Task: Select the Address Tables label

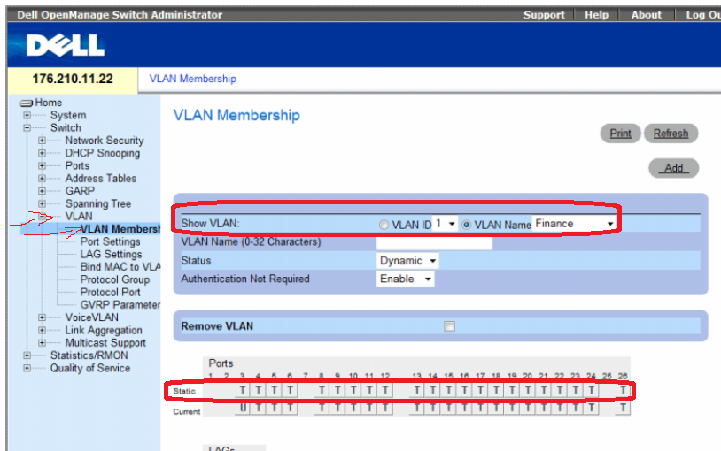Action: click(101, 179)
